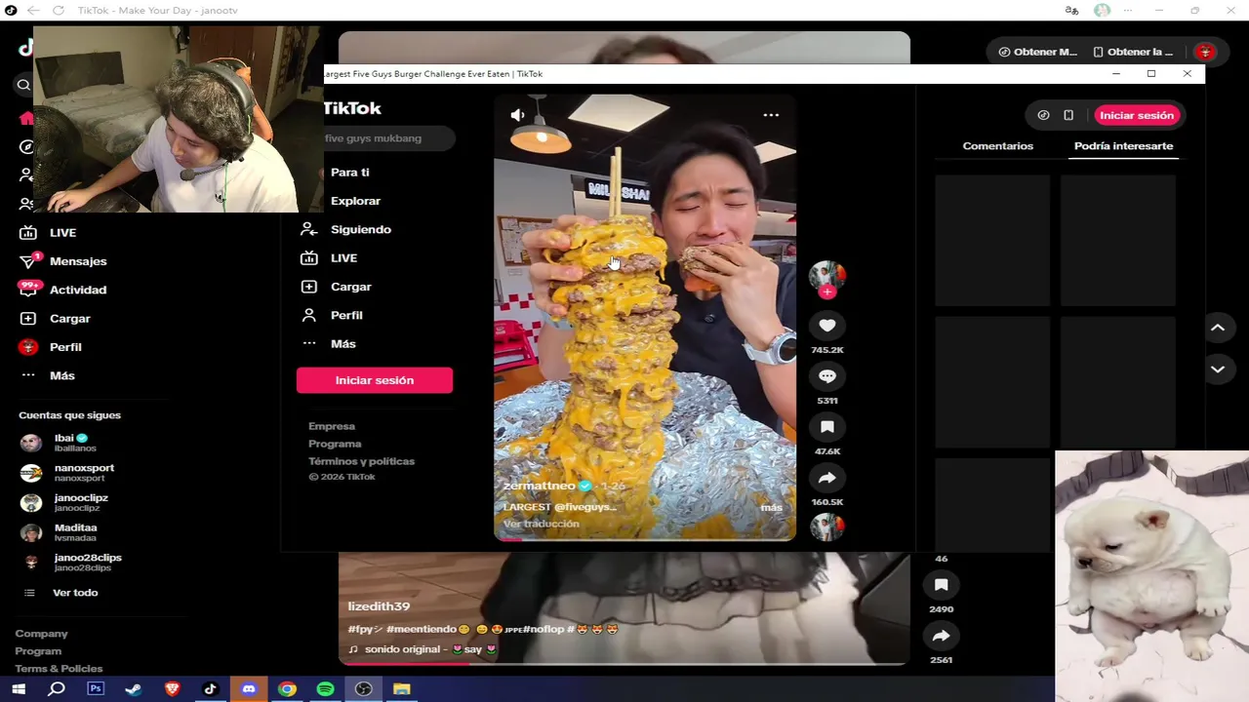Open Photoshop from the taskbar

(95, 689)
